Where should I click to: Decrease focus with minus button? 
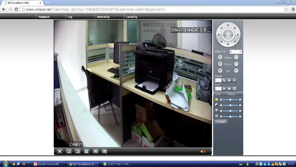[236, 64]
